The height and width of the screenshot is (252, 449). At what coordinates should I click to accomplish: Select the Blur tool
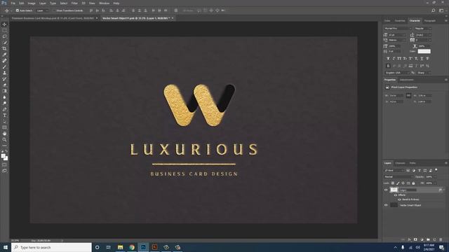pos(4,97)
